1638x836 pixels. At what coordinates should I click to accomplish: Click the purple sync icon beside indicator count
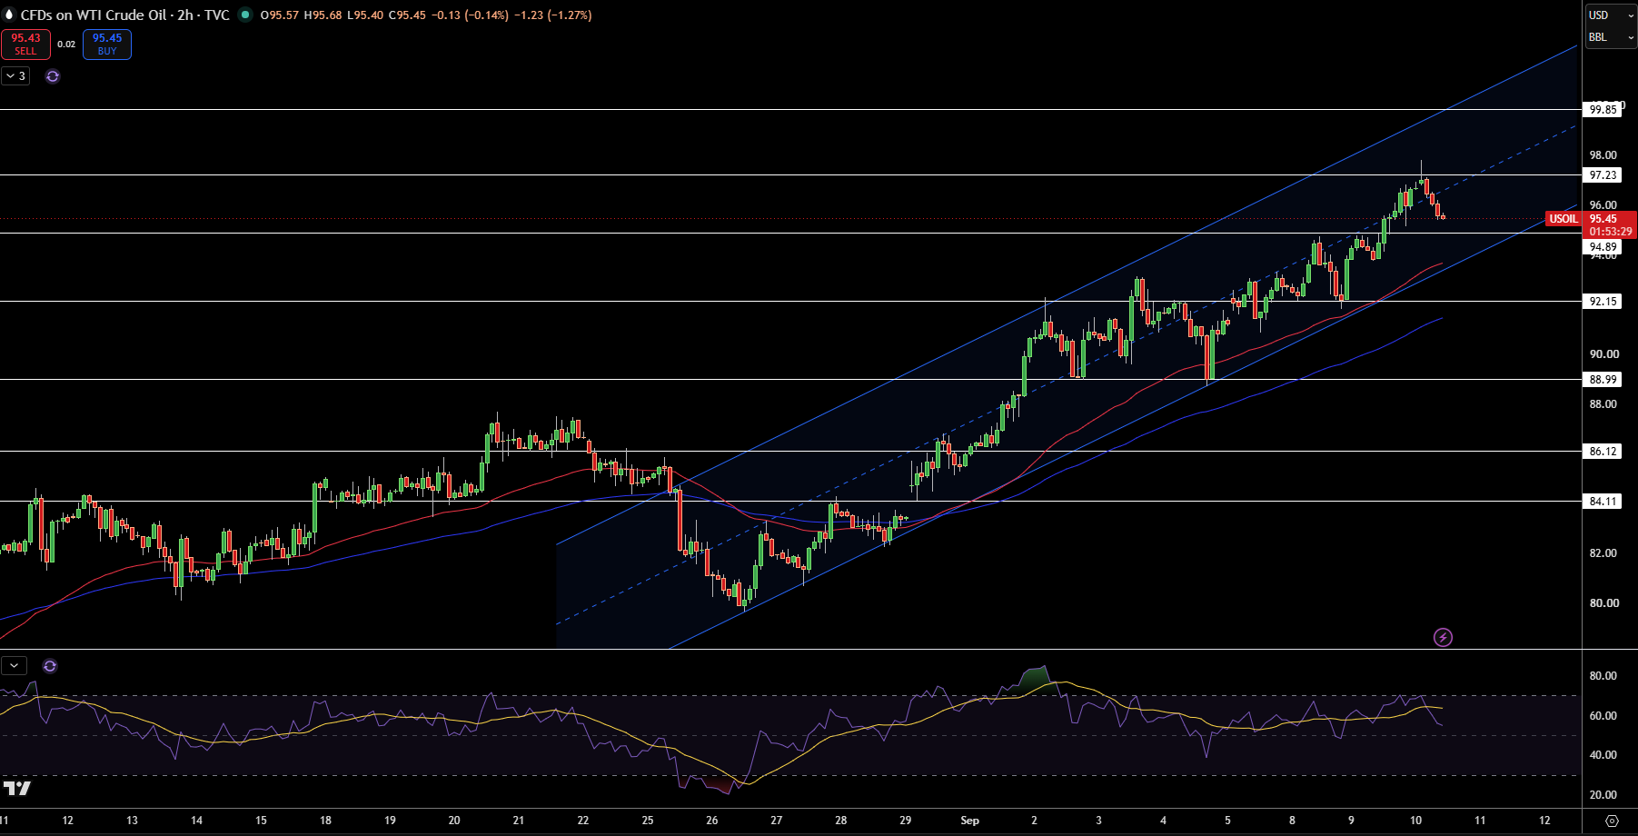(53, 76)
